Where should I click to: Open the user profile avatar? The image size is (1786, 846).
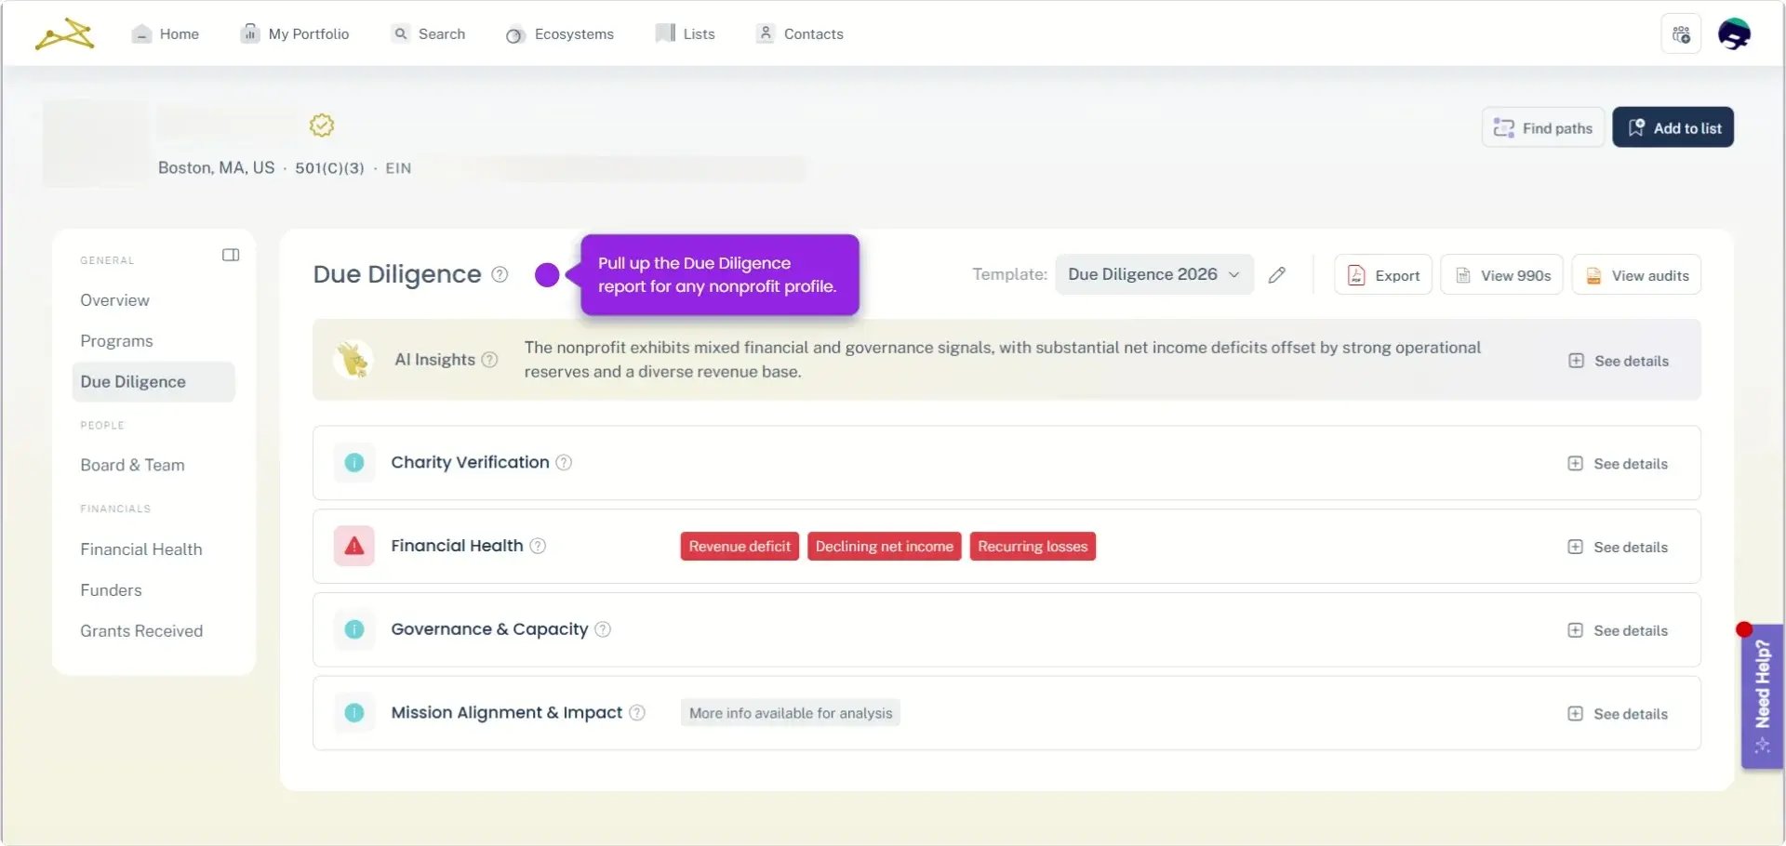1734,34
